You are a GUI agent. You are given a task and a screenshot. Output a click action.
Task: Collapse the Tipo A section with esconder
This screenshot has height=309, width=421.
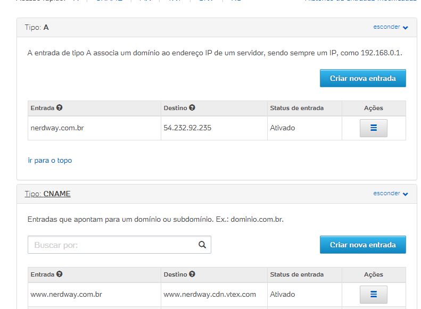[390, 27]
